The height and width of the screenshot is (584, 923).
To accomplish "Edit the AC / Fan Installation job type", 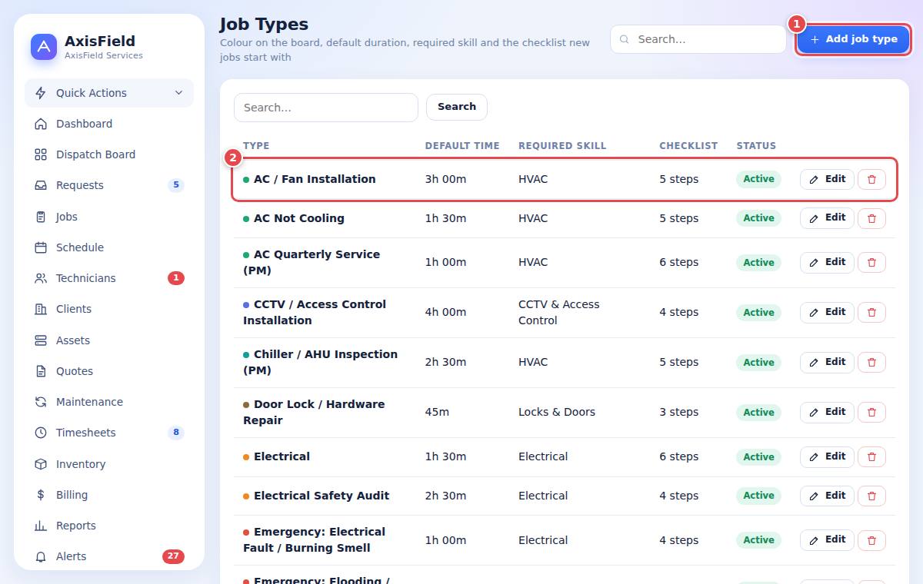I will click(x=827, y=179).
